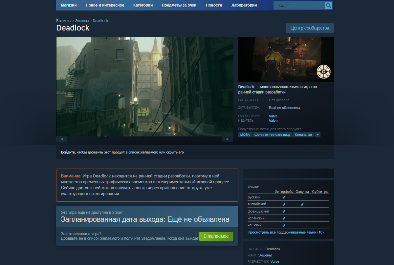Click the voiceover checkmark for английский
The width and height of the screenshot is (394, 265).
tap(302, 204)
